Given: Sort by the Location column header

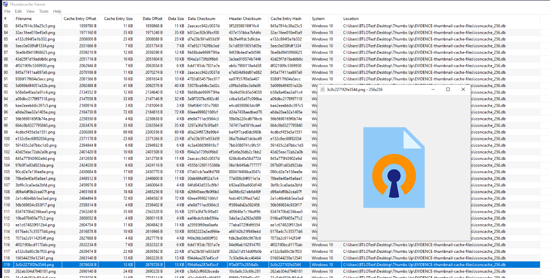Looking at the screenshot, I should (x=441, y=19).
